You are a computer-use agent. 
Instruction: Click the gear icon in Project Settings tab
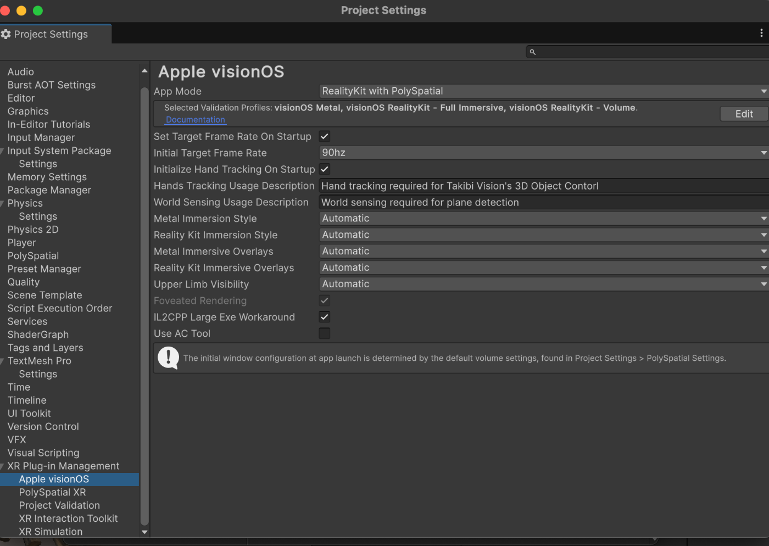click(6, 34)
